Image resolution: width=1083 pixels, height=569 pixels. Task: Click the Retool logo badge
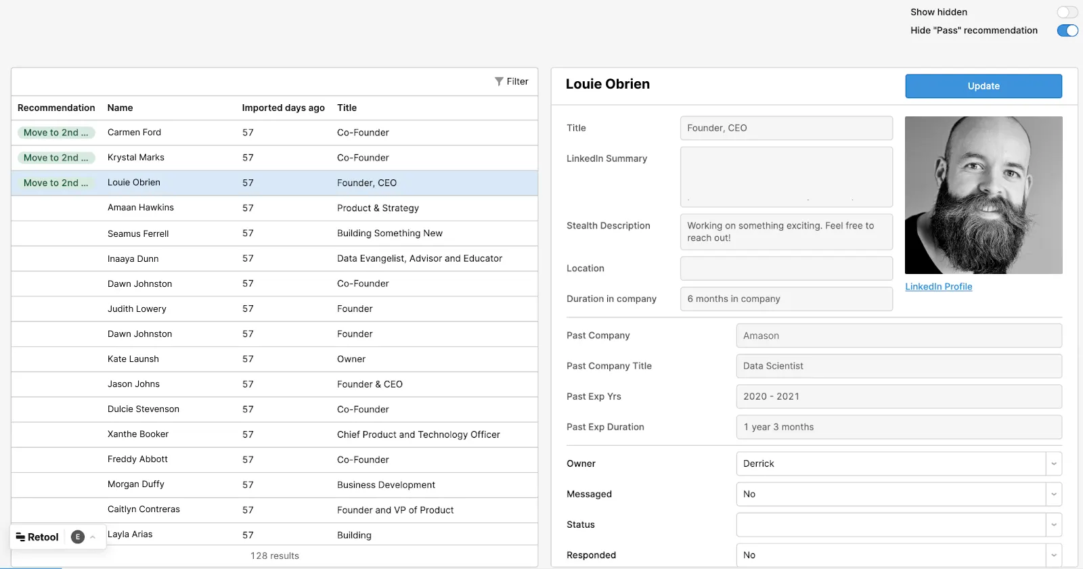click(x=37, y=537)
